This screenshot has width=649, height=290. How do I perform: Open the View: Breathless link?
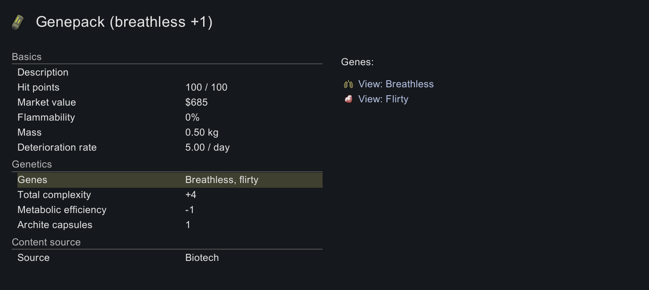pyautogui.click(x=396, y=84)
